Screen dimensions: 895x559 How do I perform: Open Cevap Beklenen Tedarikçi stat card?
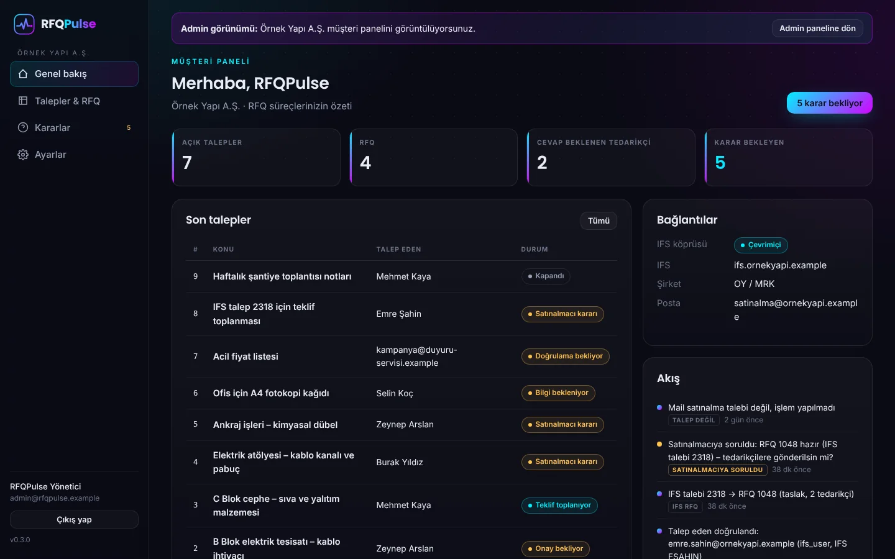click(x=611, y=157)
